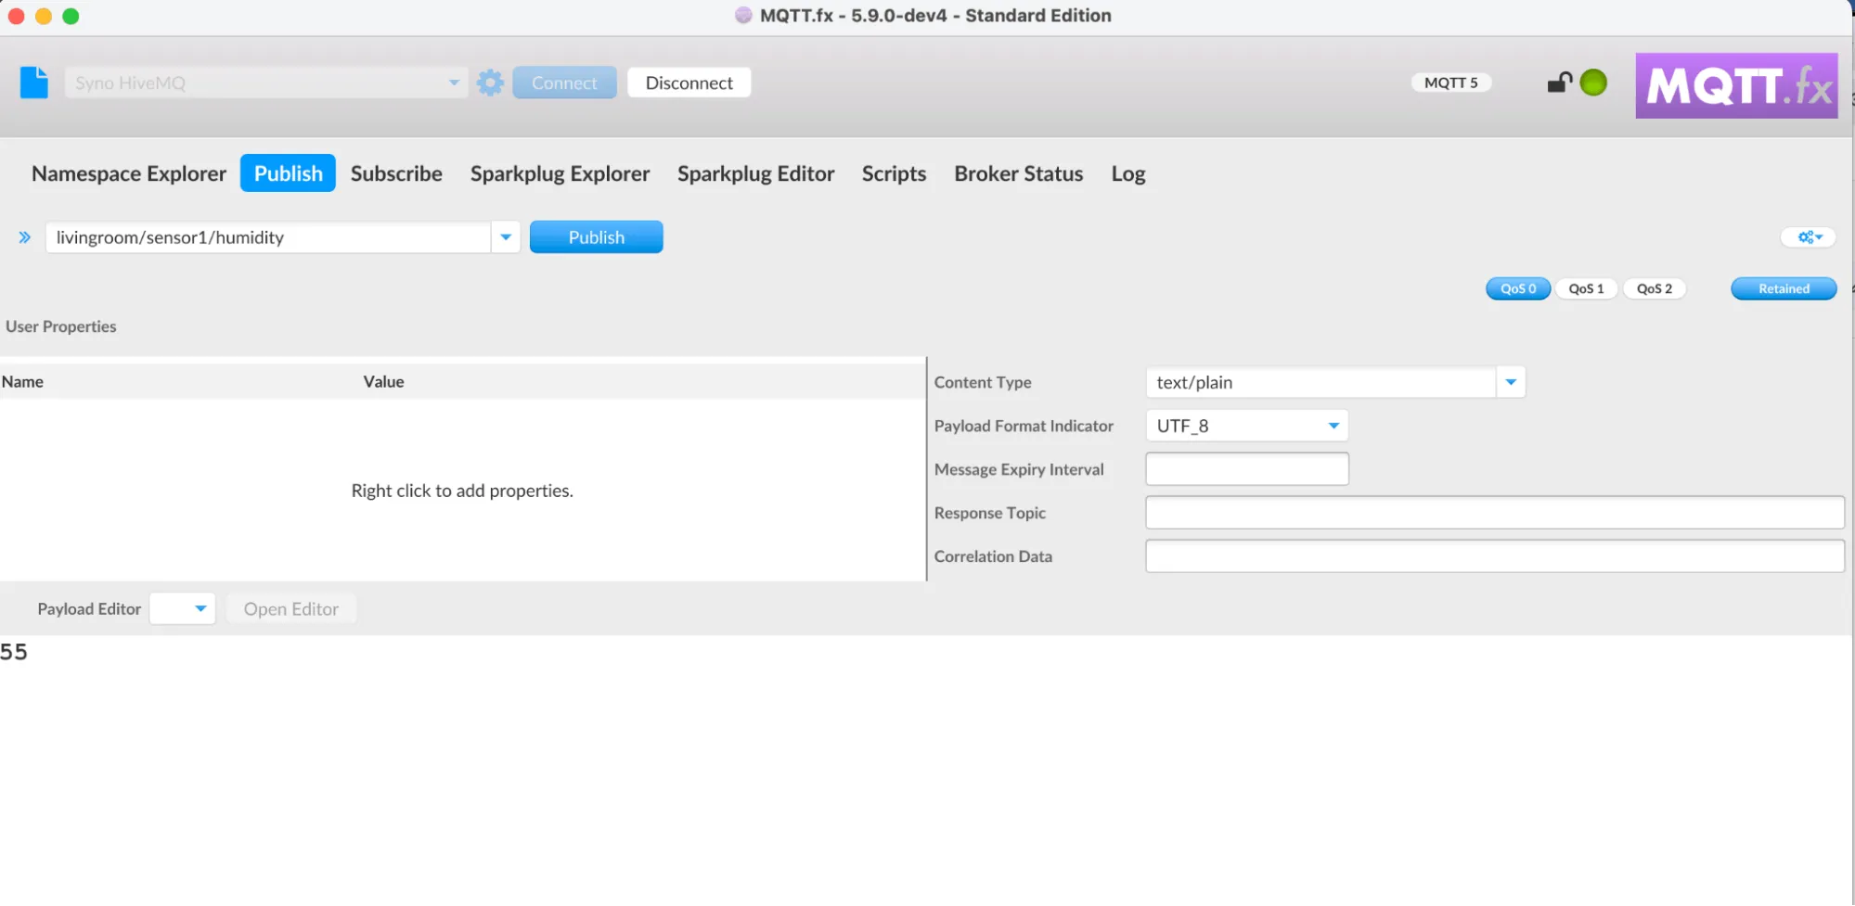The width and height of the screenshot is (1855, 906).
Task: Click the Disconnect button
Action: coord(689,83)
